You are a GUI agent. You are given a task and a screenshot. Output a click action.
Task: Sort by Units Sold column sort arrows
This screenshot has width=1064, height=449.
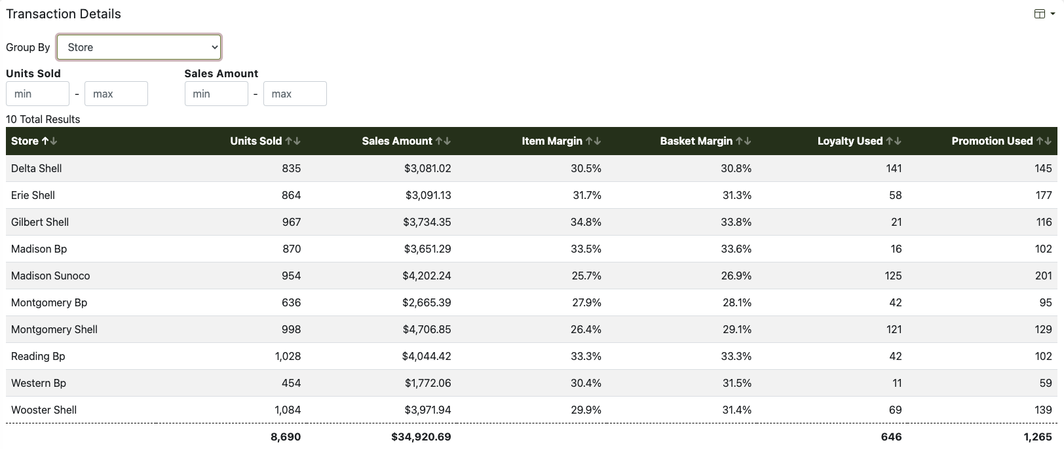click(x=293, y=141)
